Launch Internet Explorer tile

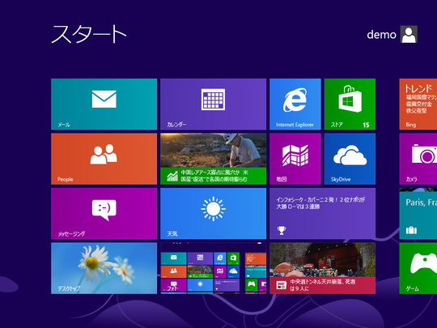295,104
